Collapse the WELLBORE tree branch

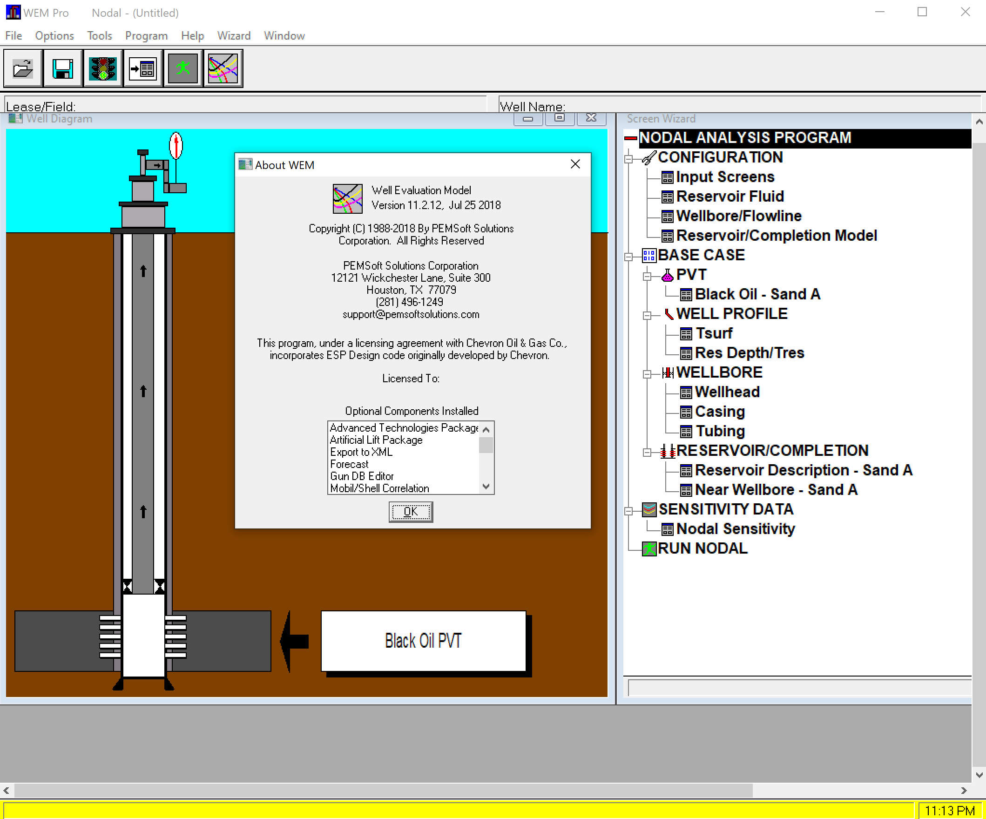(x=647, y=374)
